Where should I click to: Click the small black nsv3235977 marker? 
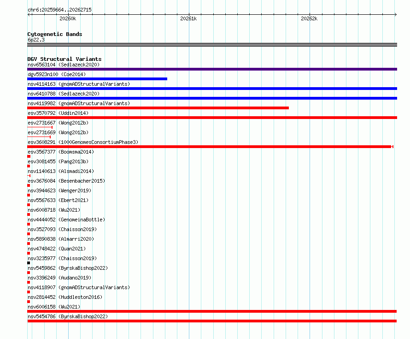pos(29,263)
